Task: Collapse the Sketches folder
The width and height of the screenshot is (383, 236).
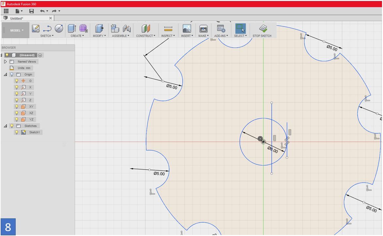Action: click(5, 126)
